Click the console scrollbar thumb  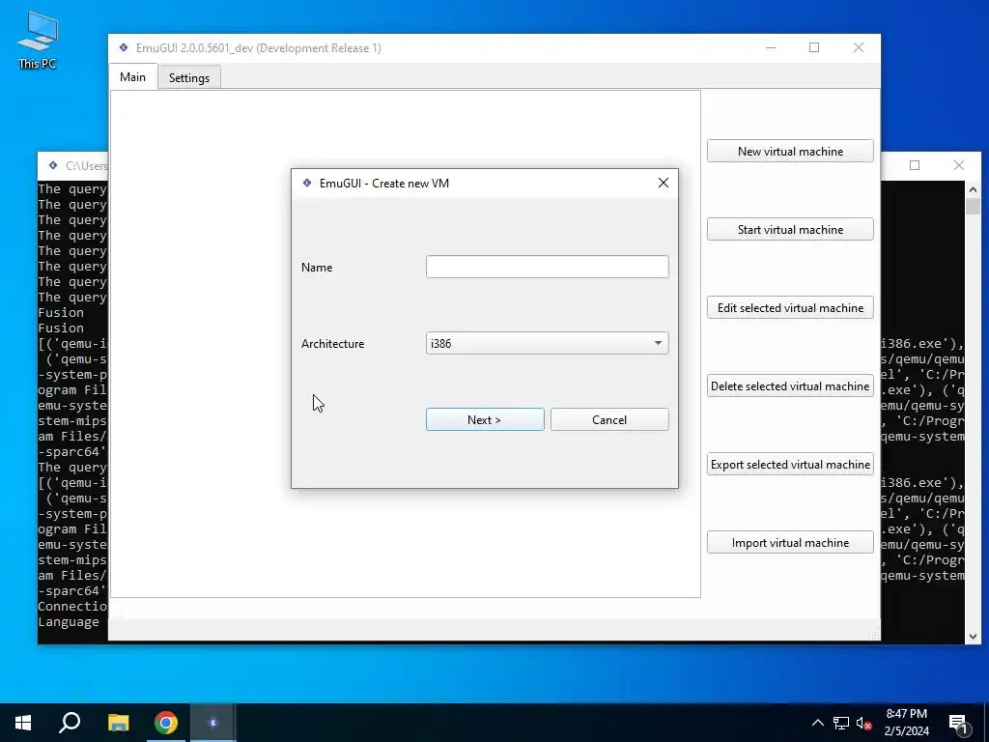pyautogui.click(x=973, y=207)
